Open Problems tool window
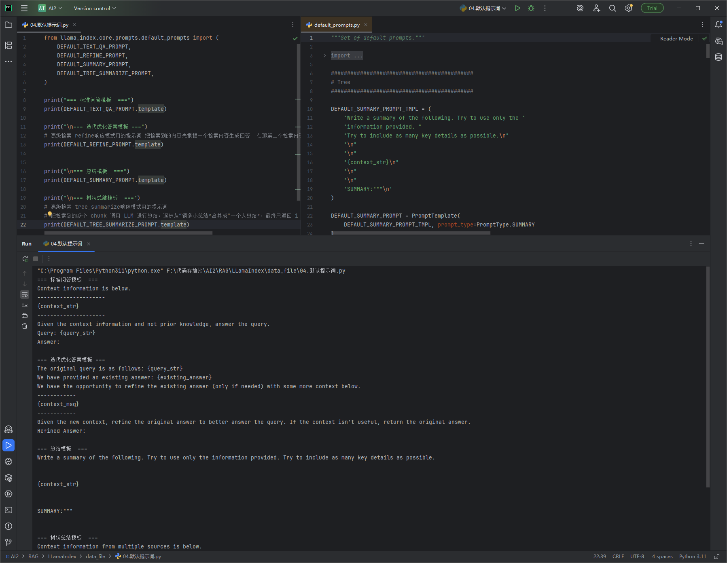727x563 pixels. point(8,526)
